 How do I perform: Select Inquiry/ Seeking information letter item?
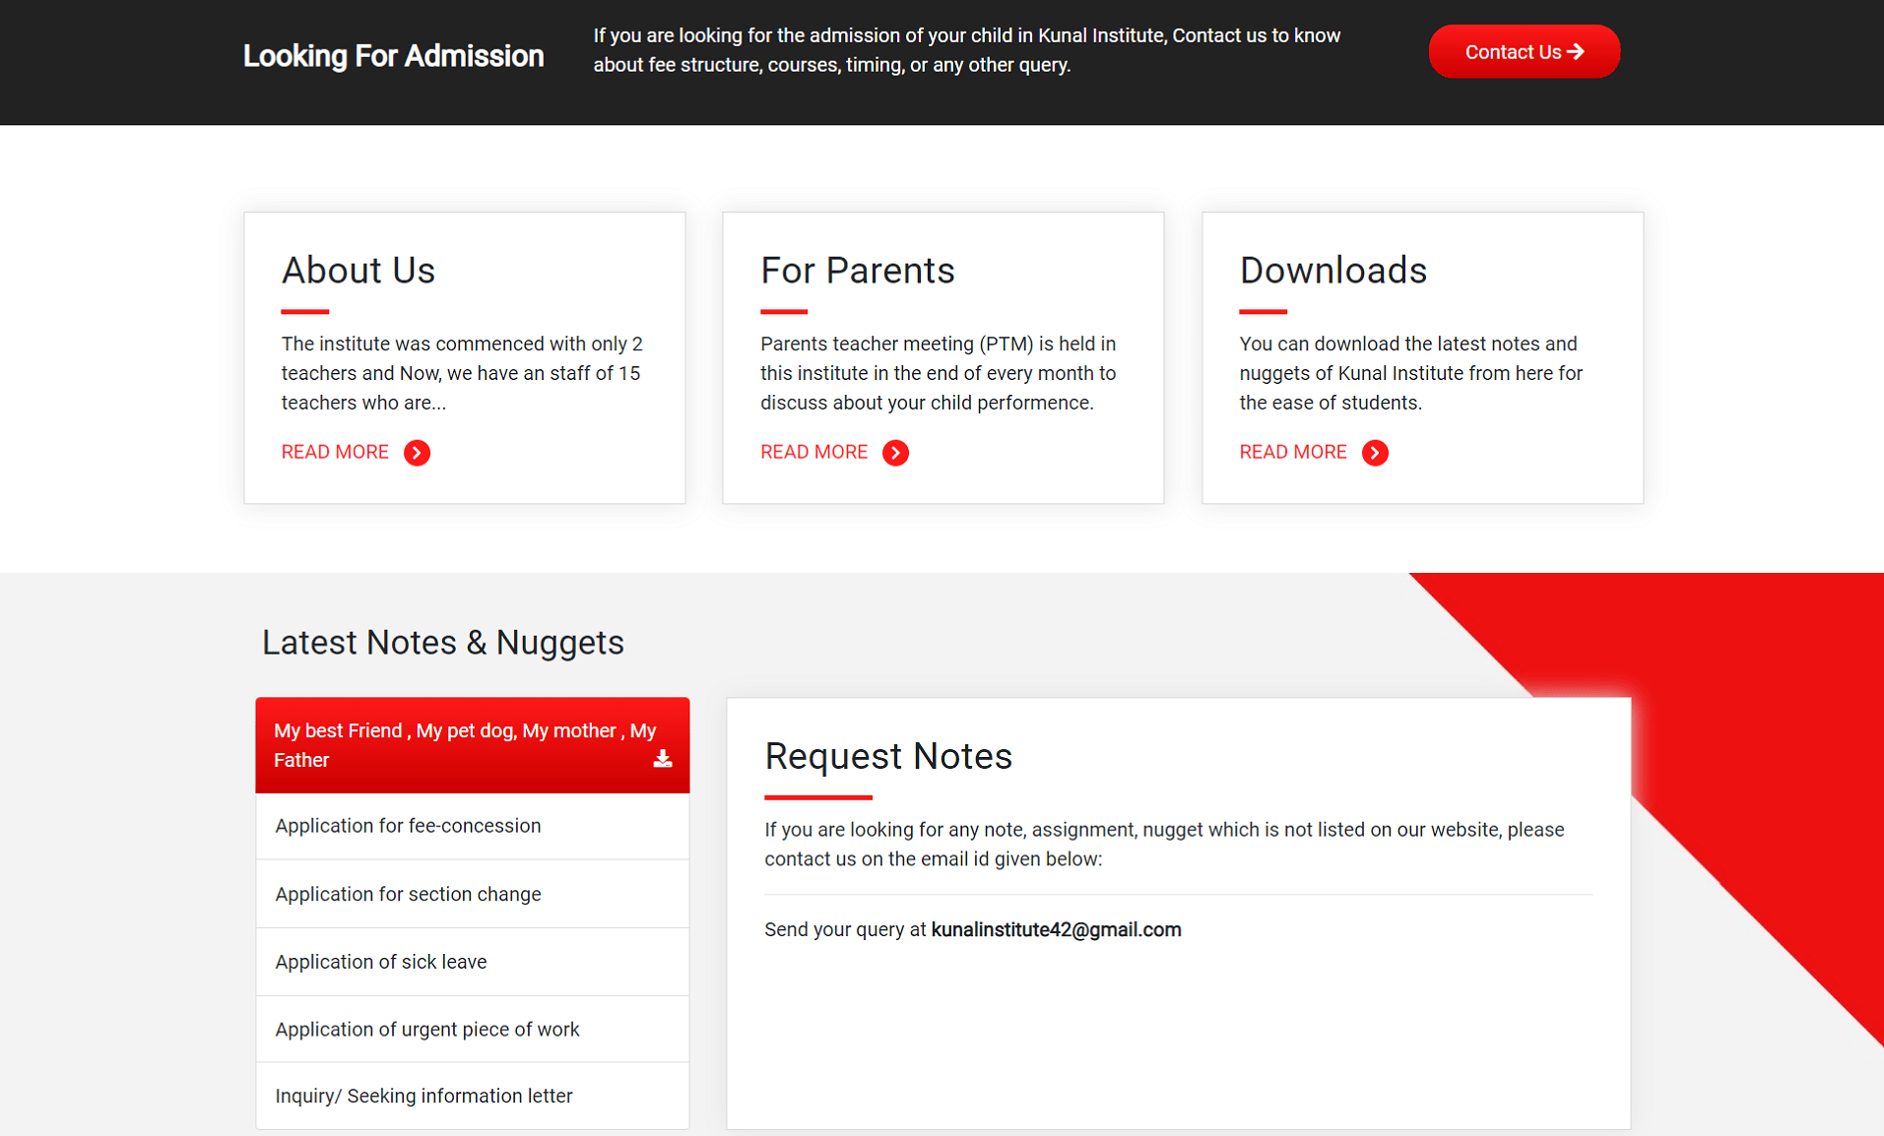pyautogui.click(x=423, y=1096)
